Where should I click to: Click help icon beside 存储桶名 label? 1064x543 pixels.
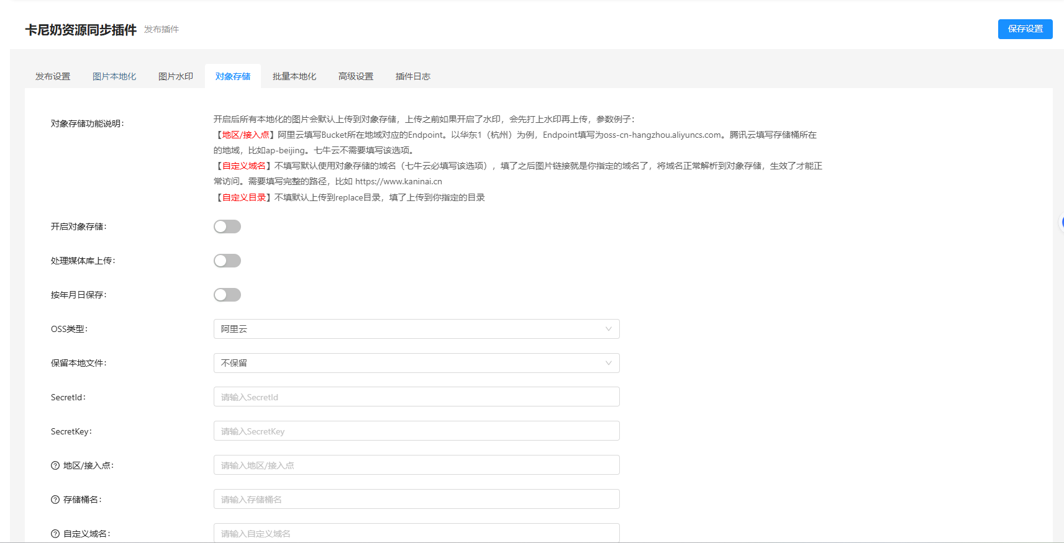tap(55, 500)
